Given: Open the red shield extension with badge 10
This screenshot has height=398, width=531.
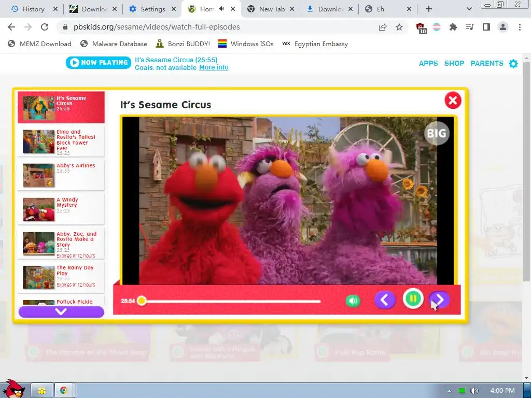Looking at the screenshot, I should pos(421,28).
